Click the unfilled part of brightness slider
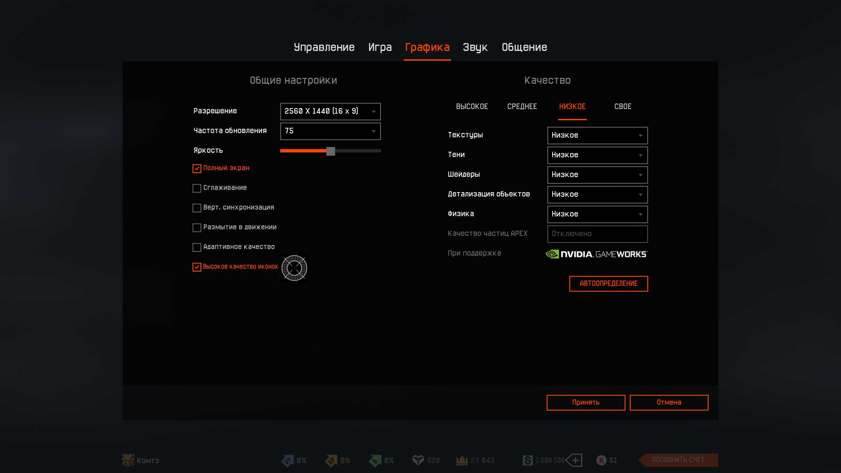 [x=358, y=151]
